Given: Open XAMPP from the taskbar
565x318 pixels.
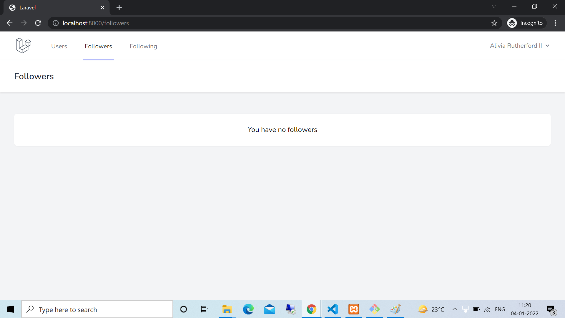Looking at the screenshot, I should [x=353, y=309].
